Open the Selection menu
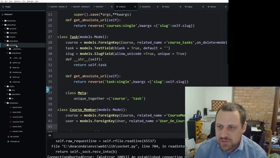Screen dimensions: 280x158 pos(17,1)
